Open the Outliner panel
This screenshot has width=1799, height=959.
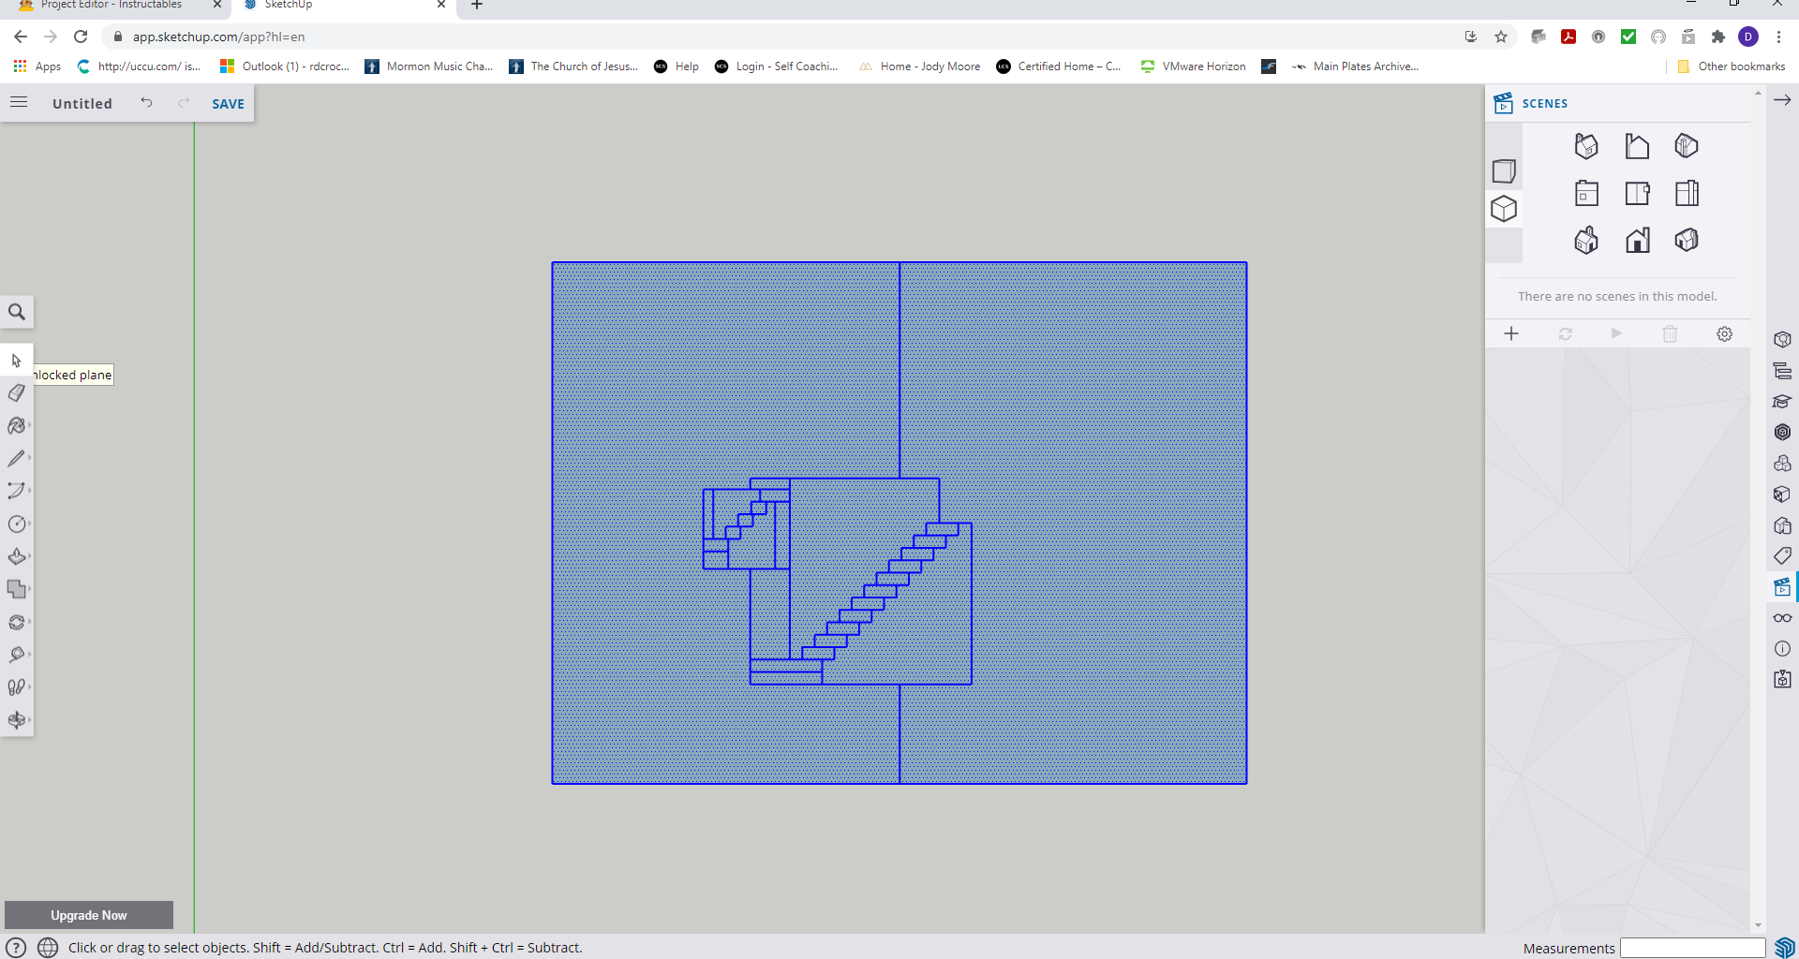[1782, 371]
